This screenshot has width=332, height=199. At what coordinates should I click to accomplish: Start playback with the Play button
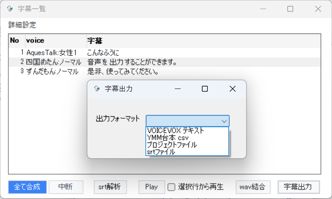[x=152, y=187]
